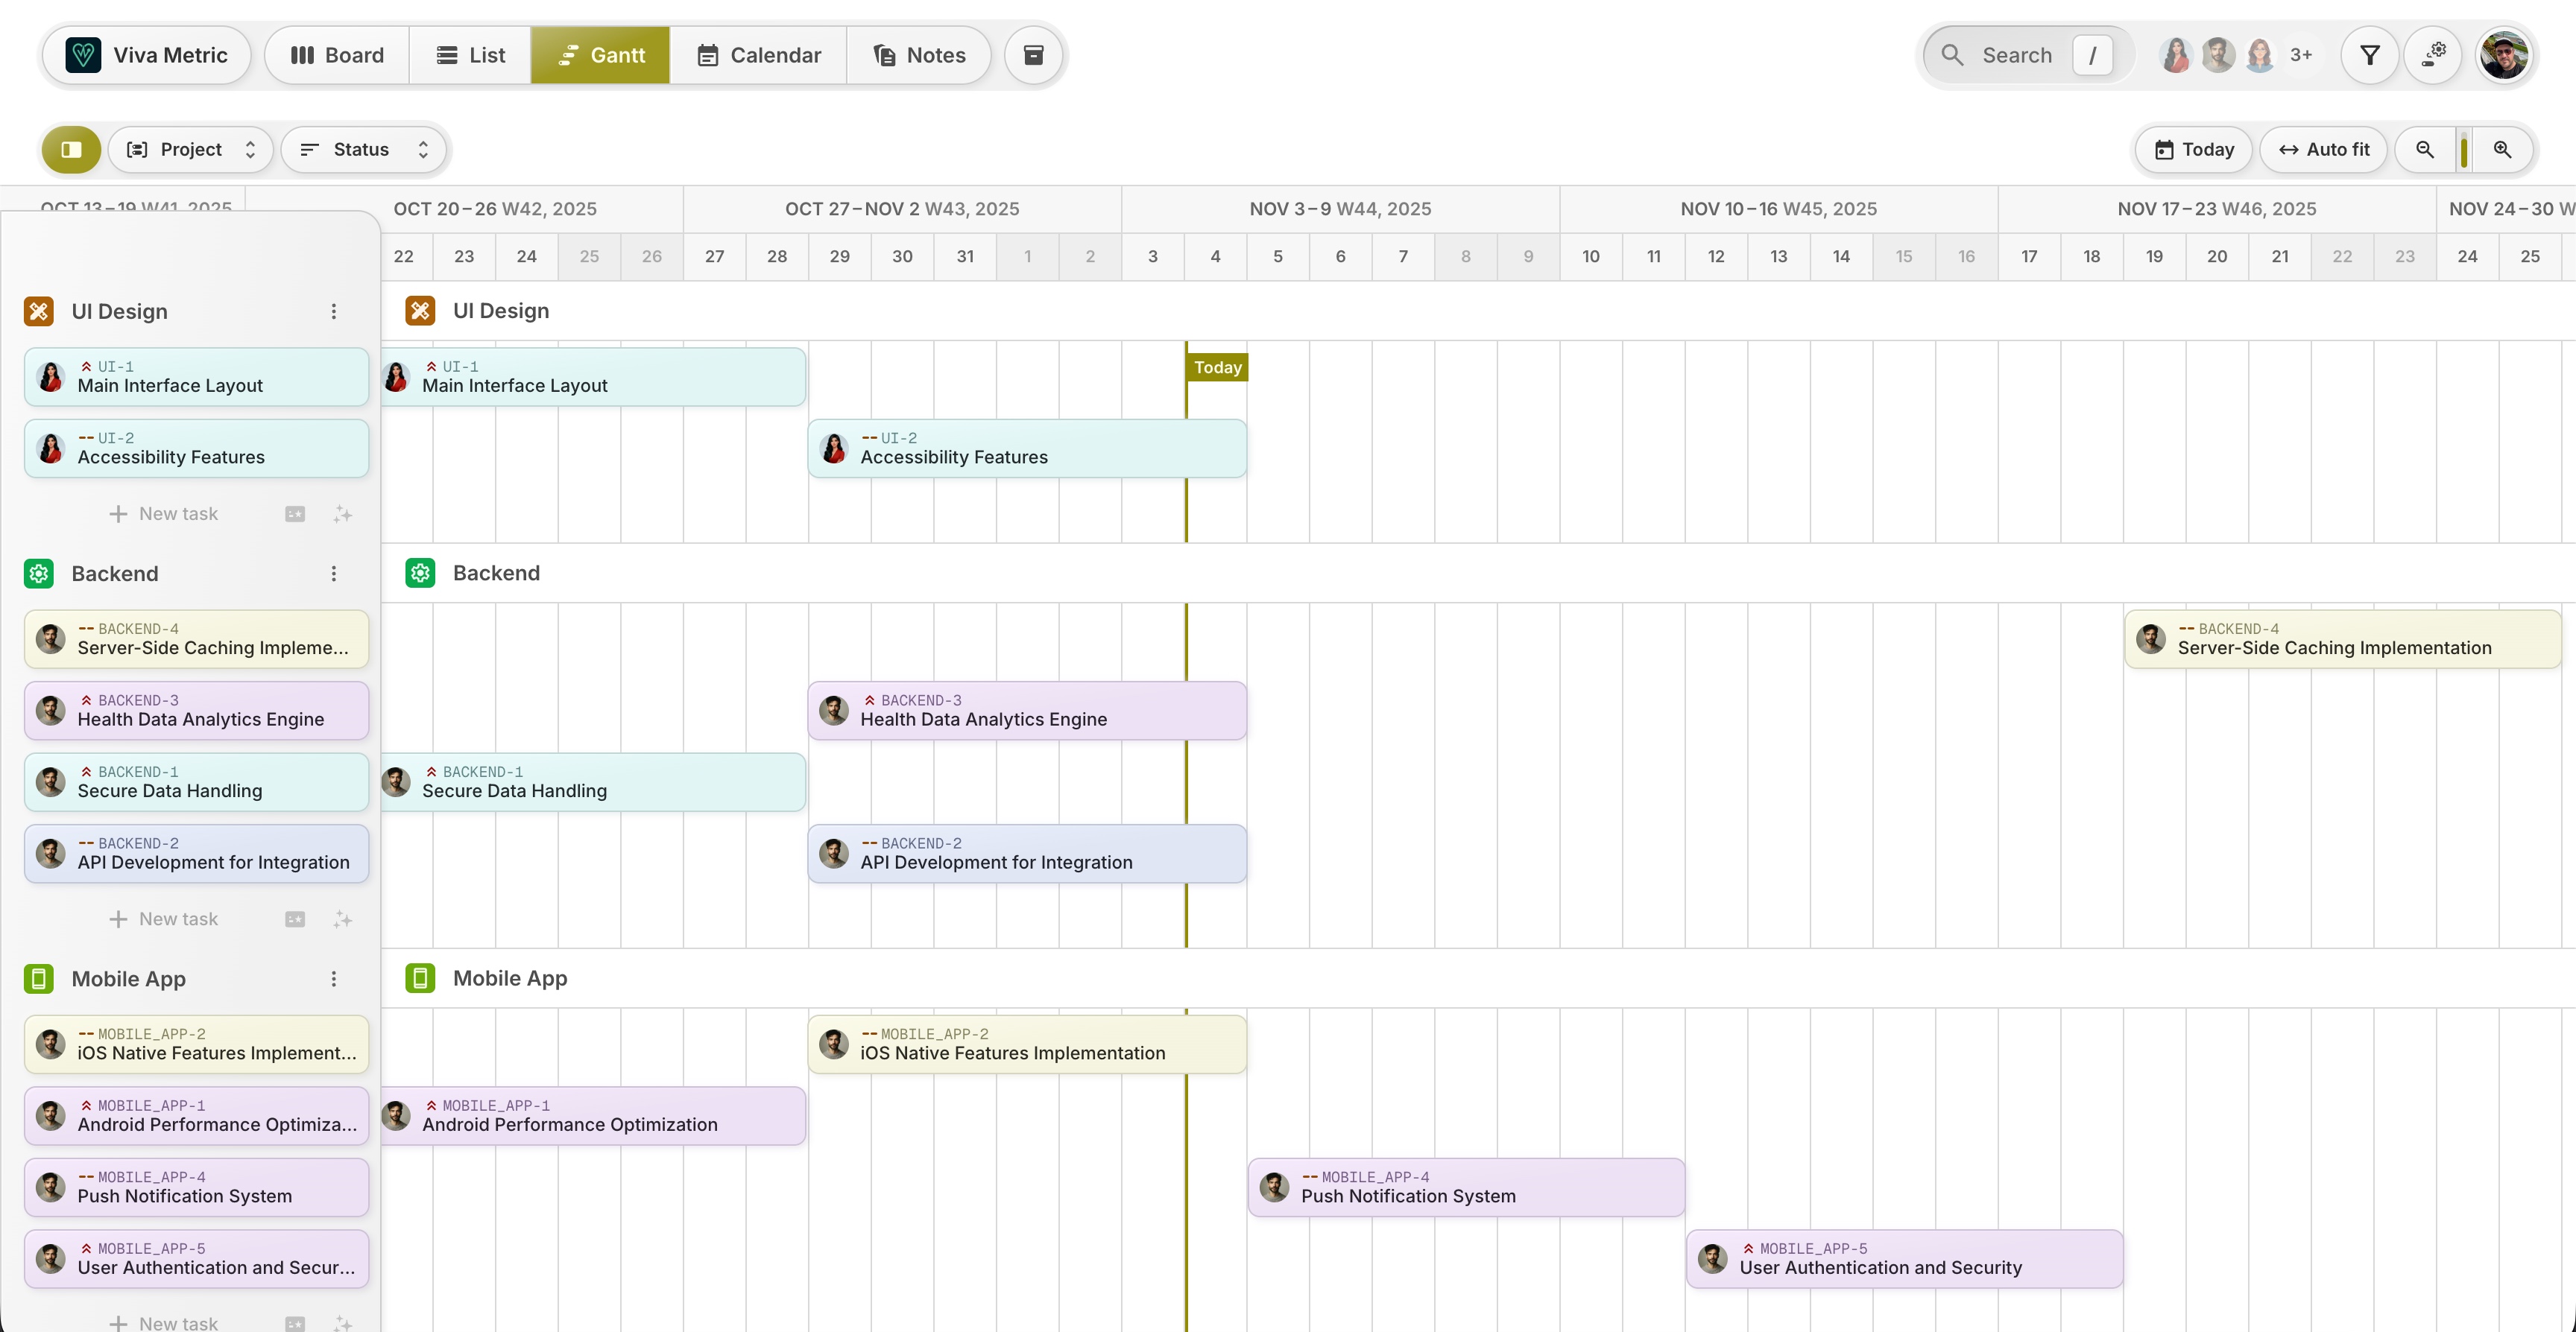Focus the Search field
The image size is (2576, 1332).
click(2017, 55)
